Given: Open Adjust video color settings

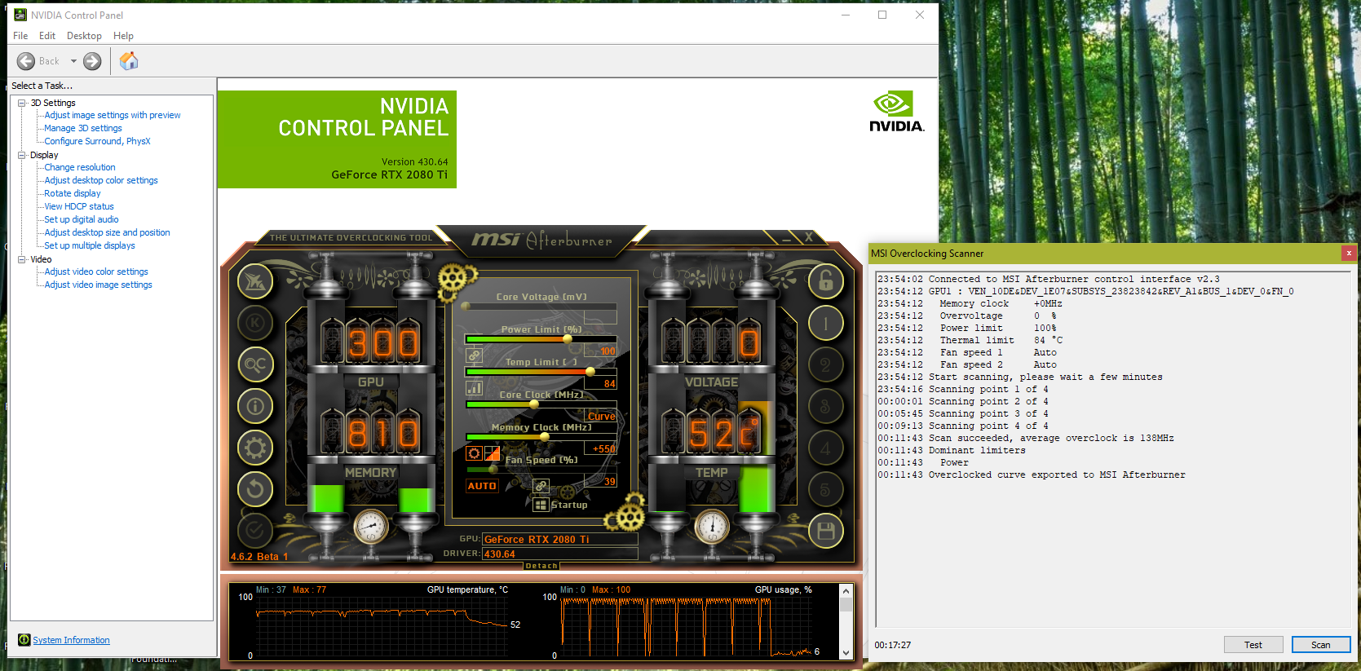Looking at the screenshot, I should click(x=96, y=271).
